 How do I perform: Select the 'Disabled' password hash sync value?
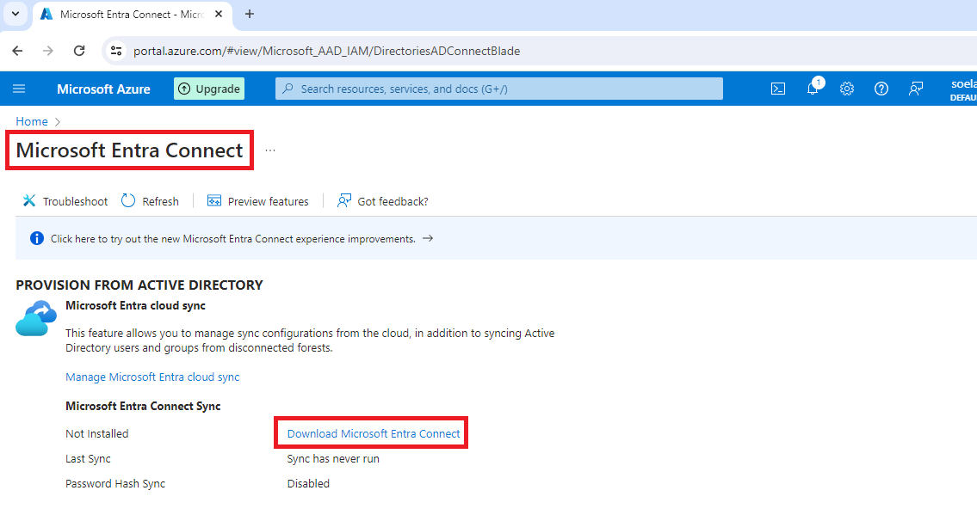click(x=308, y=484)
